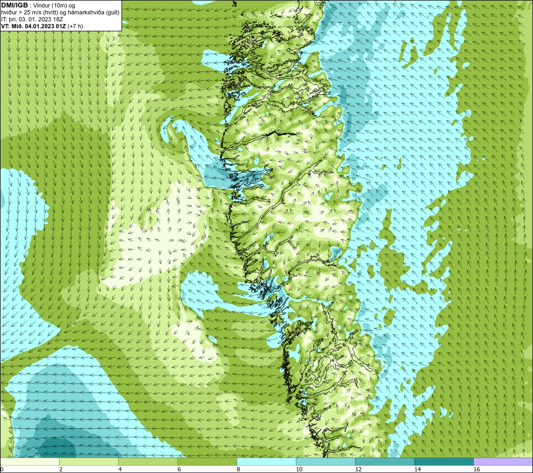The image size is (533, 473).
Task: Click the medium cyan 10–12 m/s legend swatch
Action: (x=325, y=461)
